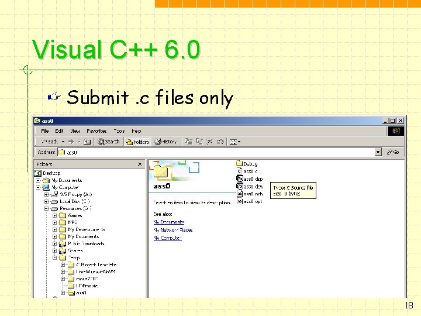
Task: Select the Debug folder
Action: click(247, 164)
